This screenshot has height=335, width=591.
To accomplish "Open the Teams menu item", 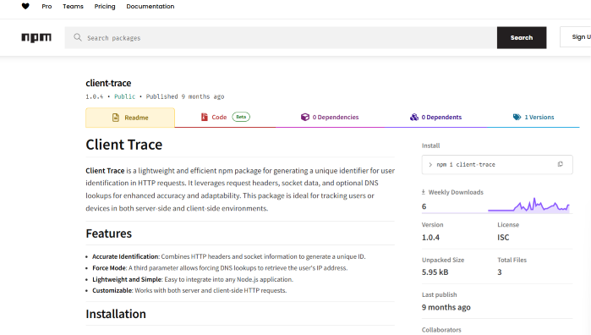I will tap(73, 7).
